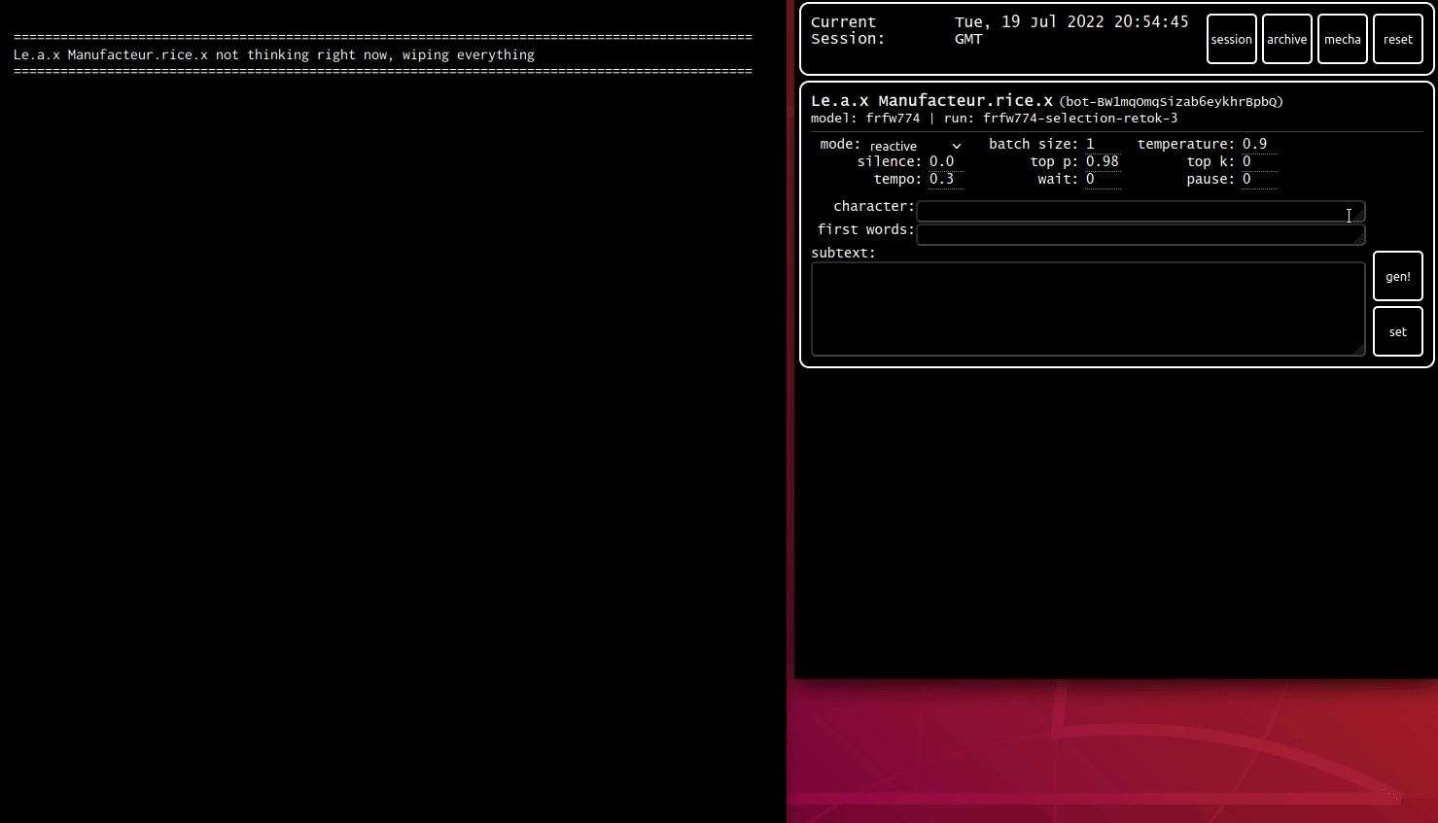Image resolution: width=1438 pixels, height=823 pixels.
Task: Open the archive button
Action: tap(1287, 39)
